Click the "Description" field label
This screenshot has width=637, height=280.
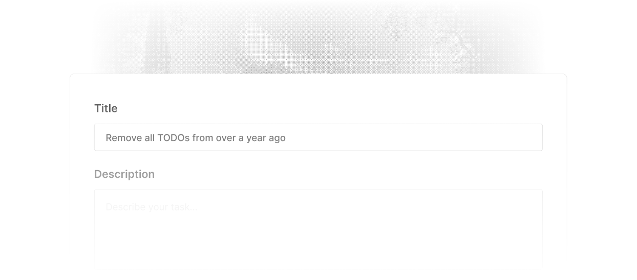pyautogui.click(x=124, y=174)
